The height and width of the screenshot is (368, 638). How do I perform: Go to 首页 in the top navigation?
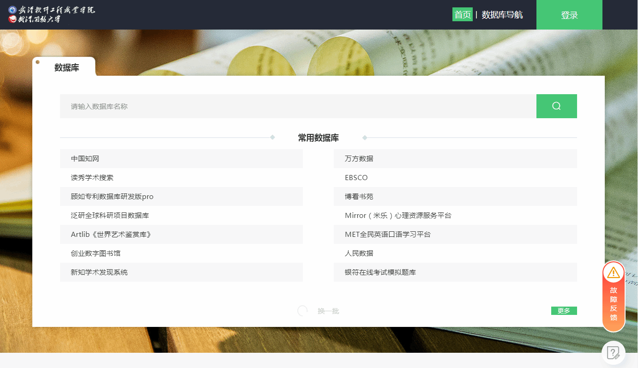pos(462,15)
